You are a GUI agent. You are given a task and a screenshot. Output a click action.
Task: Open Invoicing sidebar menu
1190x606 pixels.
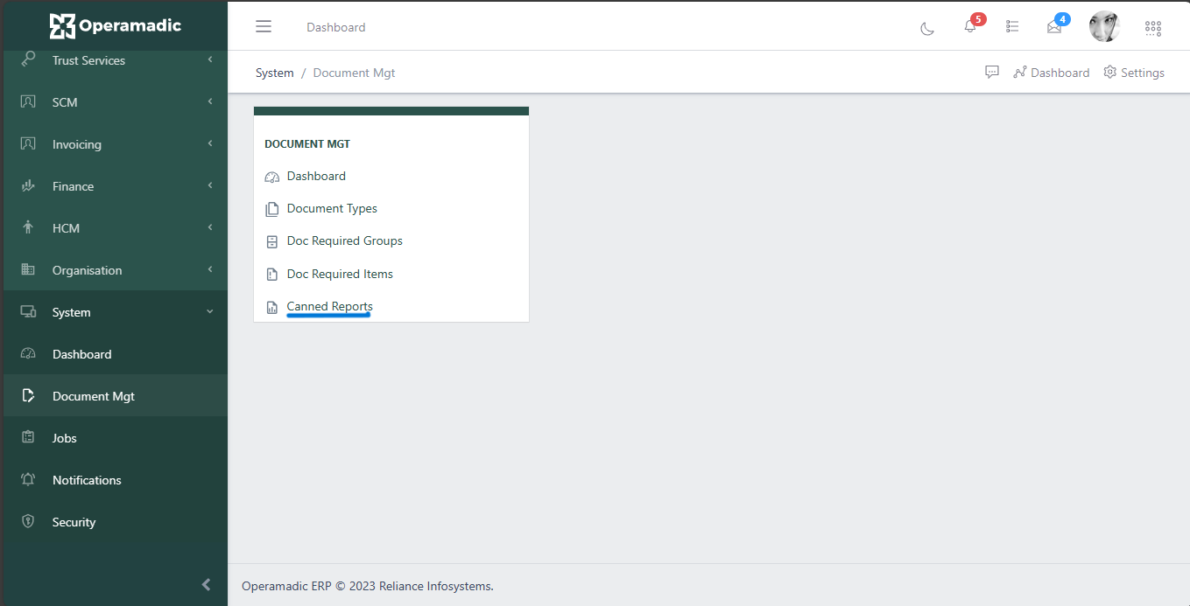pos(116,144)
